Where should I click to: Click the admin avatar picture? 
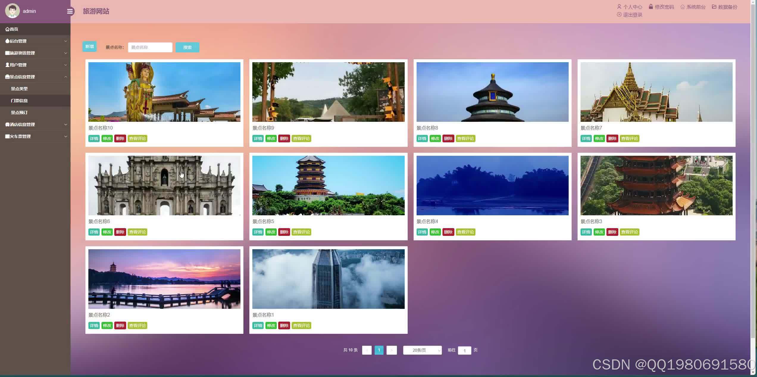(x=12, y=11)
